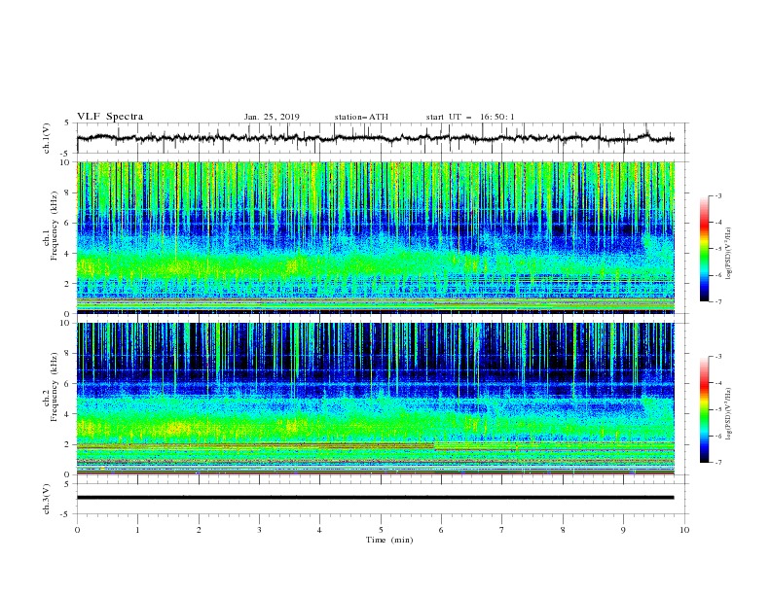Viewport: 771px width, 595px height.
Task: Click time axis tick label "5"
Action: click(381, 530)
